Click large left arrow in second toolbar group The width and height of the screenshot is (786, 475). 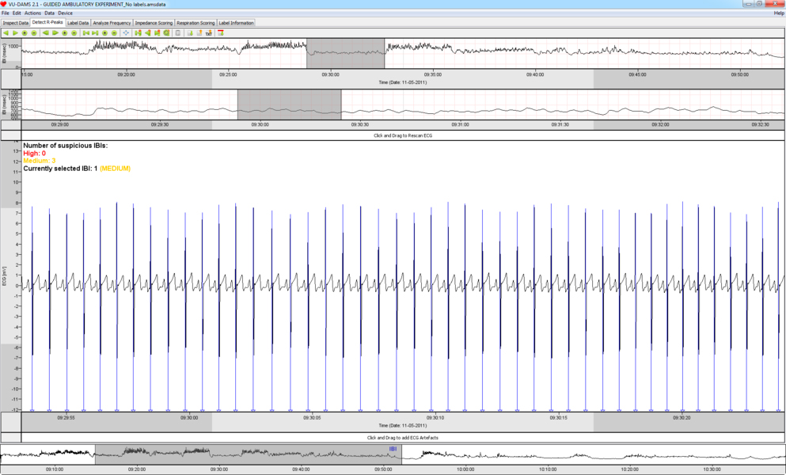tap(46, 33)
